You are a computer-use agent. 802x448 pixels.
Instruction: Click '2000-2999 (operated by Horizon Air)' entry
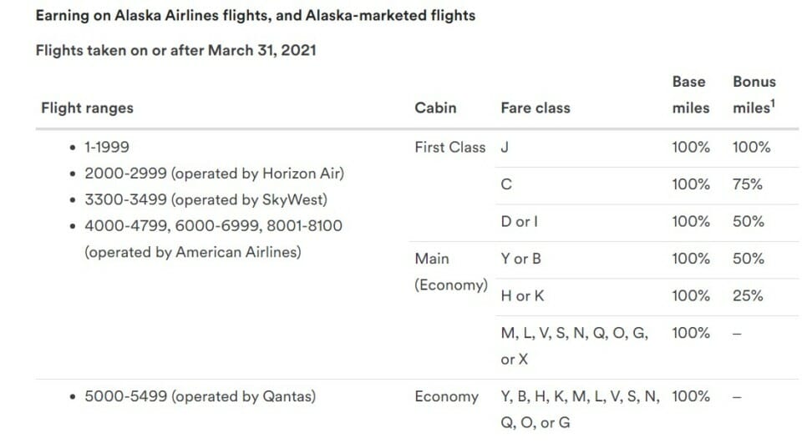[x=215, y=174]
